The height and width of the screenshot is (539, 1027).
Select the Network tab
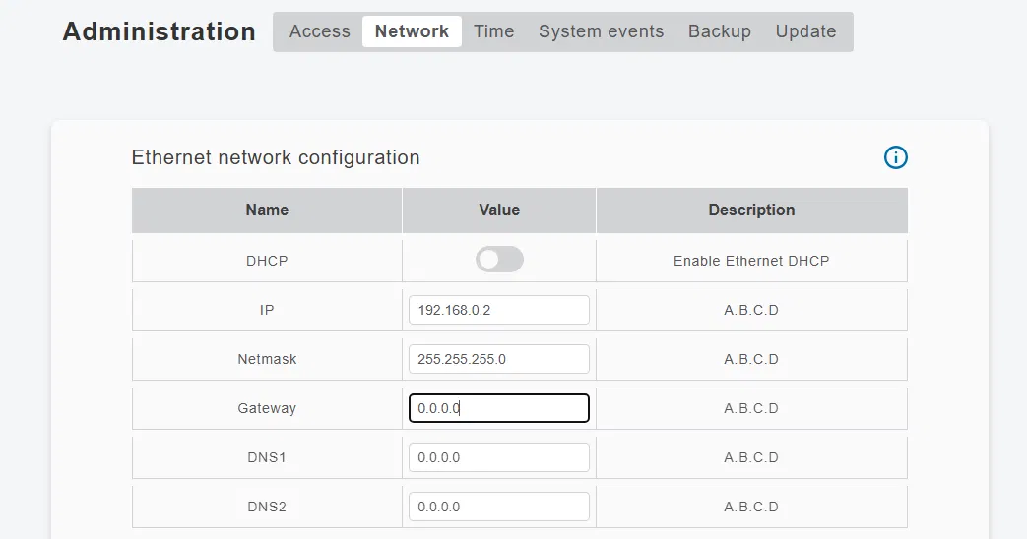(412, 31)
